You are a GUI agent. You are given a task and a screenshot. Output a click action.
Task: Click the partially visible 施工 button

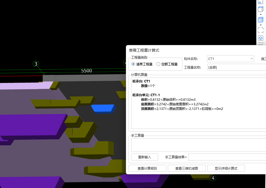click(263, 59)
